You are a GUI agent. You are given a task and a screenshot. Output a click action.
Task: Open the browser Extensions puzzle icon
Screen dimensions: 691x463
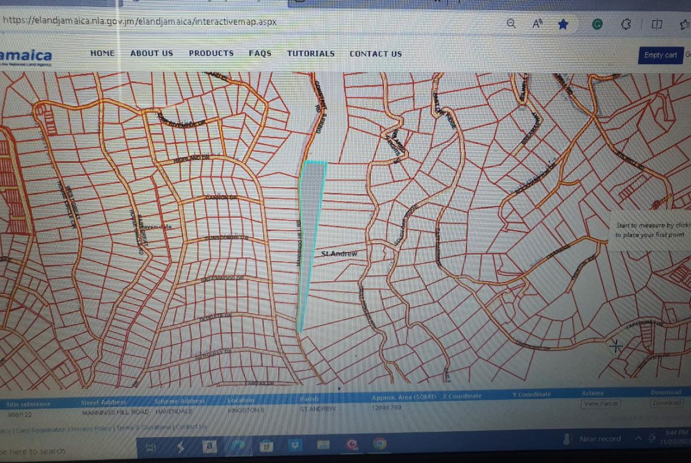click(x=627, y=24)
